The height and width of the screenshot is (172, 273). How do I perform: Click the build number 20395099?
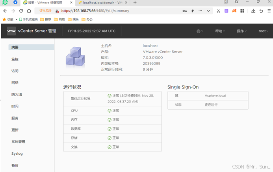click(x=152, y=64)
